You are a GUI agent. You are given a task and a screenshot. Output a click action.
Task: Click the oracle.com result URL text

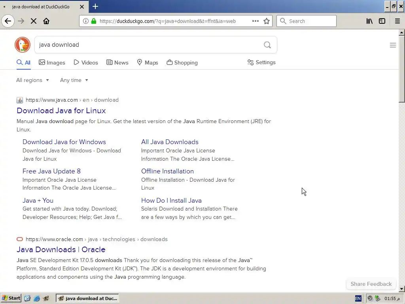pyautogui.click(x=97, y=239)
